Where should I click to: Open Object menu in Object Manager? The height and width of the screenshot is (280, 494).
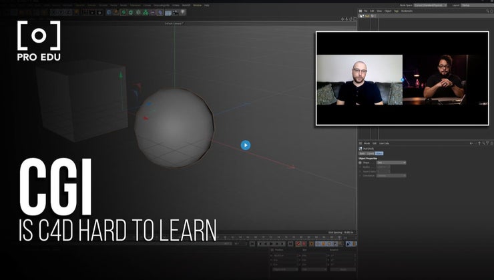[x=388, y=11]
